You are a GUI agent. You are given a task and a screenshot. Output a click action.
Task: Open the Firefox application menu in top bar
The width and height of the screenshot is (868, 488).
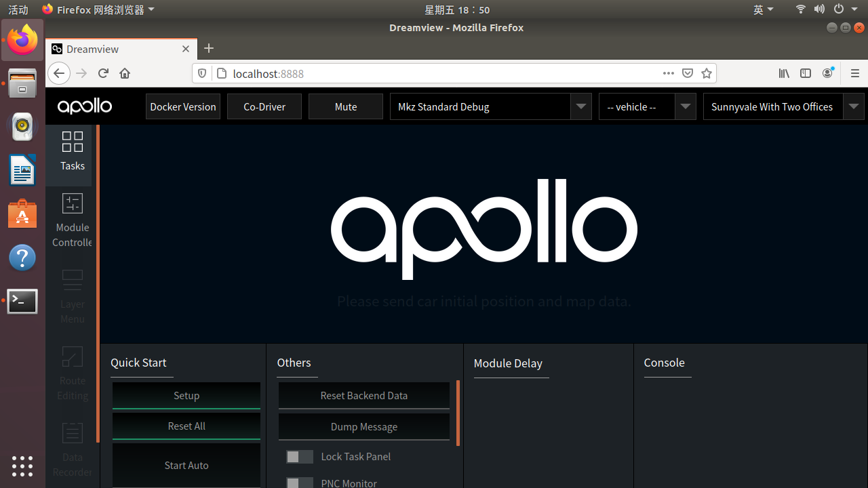click(98, 9)
